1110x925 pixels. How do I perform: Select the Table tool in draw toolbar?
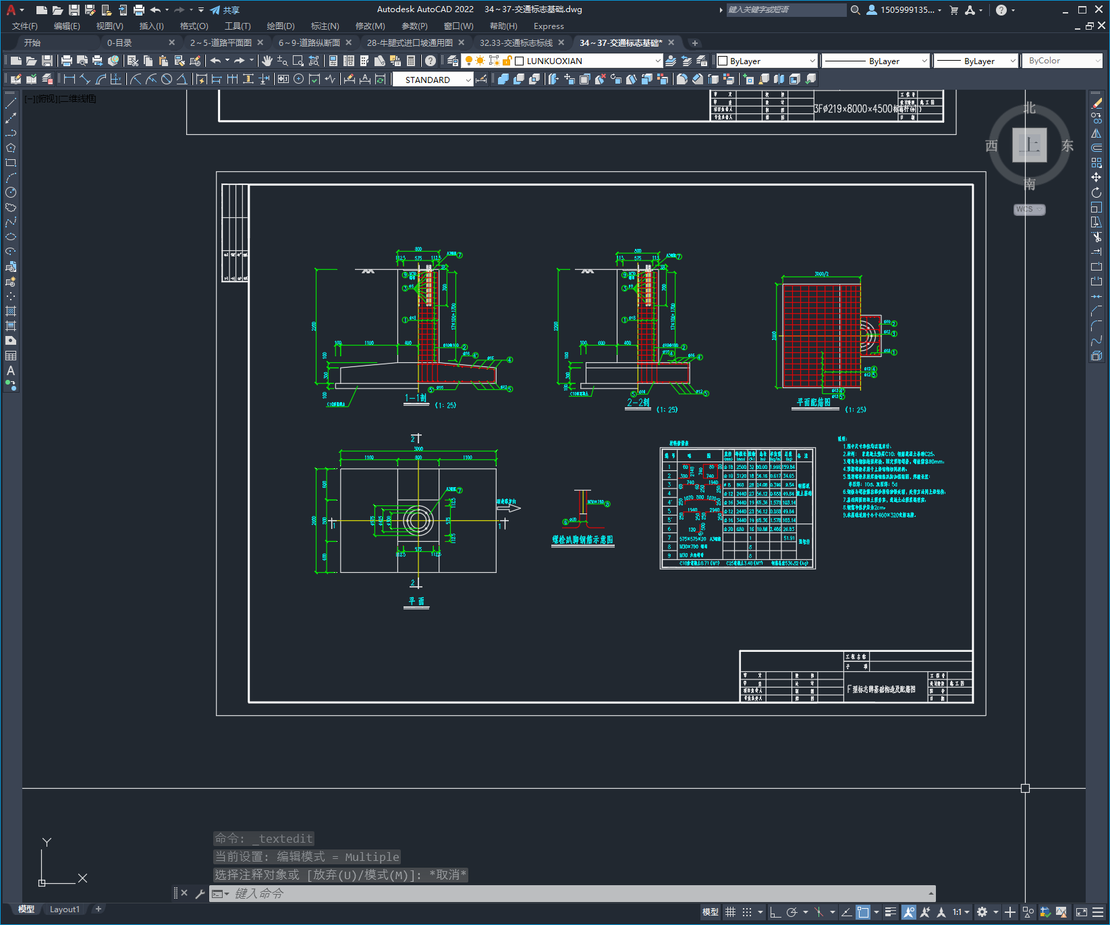(11, 356)
